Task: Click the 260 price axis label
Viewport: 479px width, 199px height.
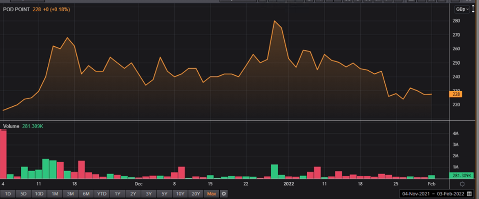Action: [x=457, y=49]
